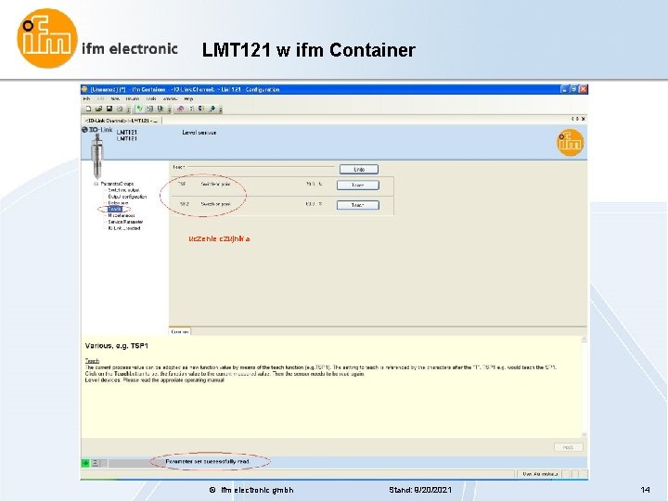Viewport: 668px width, 501px height.
Task: Open the Window menu
Action: point(170,99)
